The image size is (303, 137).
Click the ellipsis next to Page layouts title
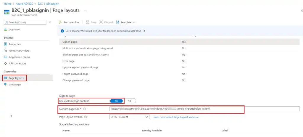(x=86, y=10)
